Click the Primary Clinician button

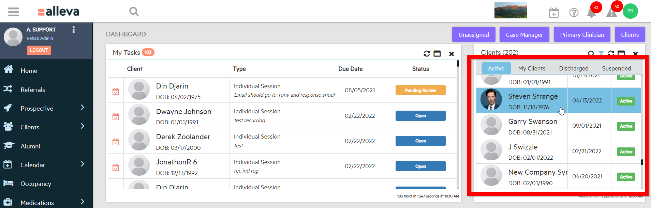click(x=582, y=35)
